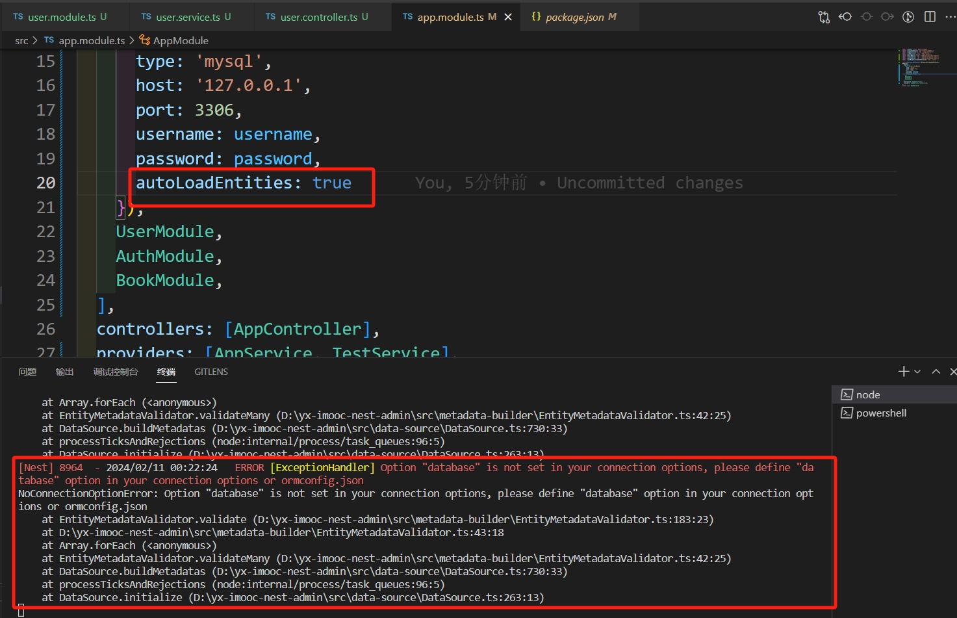957x618 pixels.
Task: Open the GITLENS panel tab
Action: pyautogui.click(x=211, y=372)
